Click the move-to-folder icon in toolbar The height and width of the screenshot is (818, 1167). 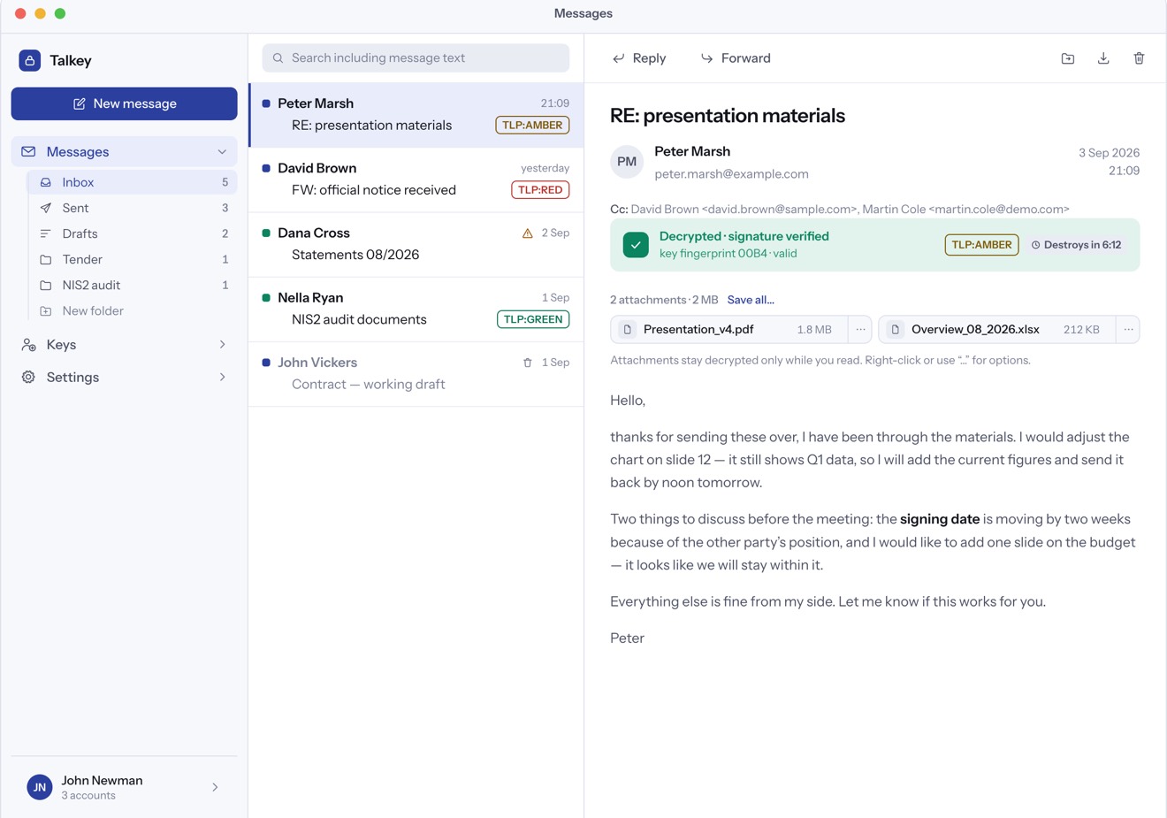coord(1068,58)
